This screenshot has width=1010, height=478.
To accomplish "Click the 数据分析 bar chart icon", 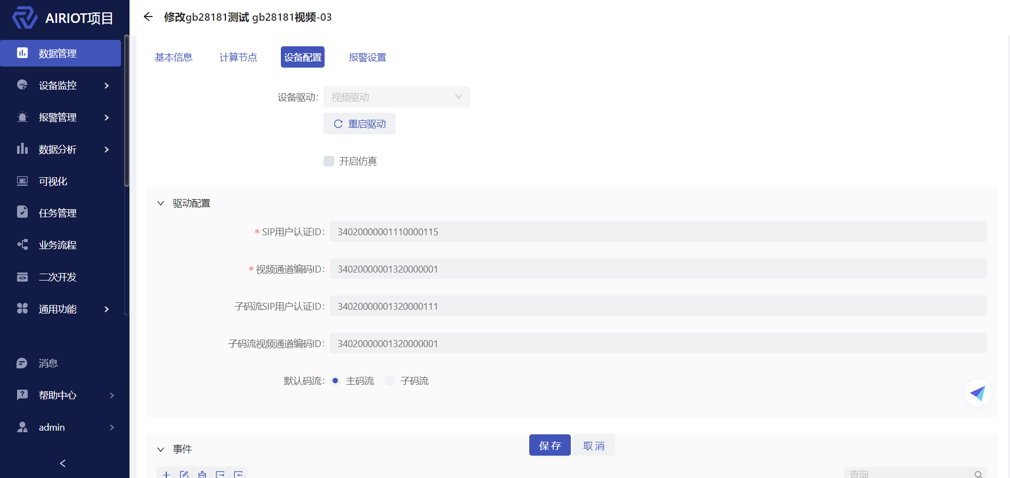I will [22, 149].
